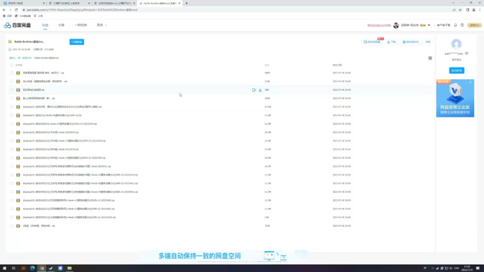Check the box for the last file in list
This screenshot has height=272, width=484.
[x=12, y=226]
